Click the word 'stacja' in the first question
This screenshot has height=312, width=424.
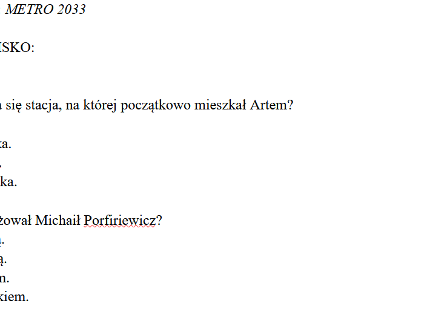click(42, 105)
